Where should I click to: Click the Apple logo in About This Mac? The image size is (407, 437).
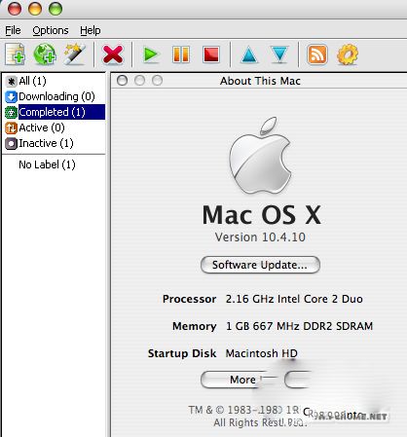(260, 156)
